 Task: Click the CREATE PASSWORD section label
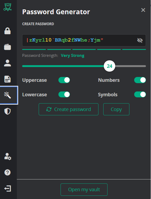tap(38, 24)
